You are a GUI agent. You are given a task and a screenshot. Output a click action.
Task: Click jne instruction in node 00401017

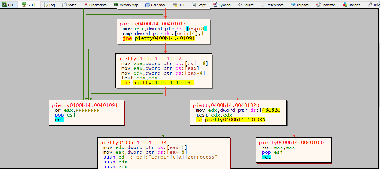click(x=159, y=38)
